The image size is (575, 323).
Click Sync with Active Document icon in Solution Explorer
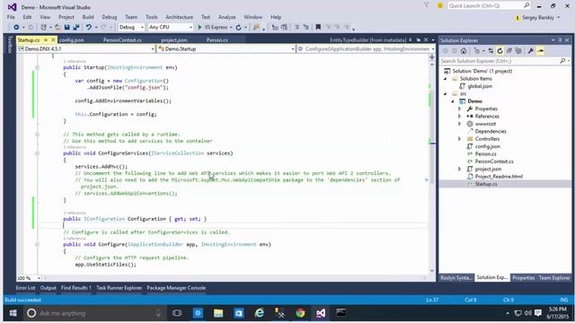(491, 51)
